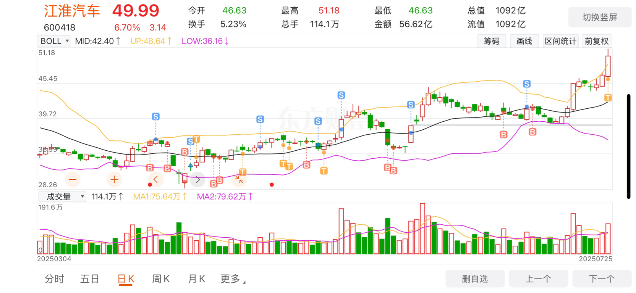The height and width of the screenshot is (293, 636).
Task: Open 成交量 indicator dropdown
Action: point(62,196)
